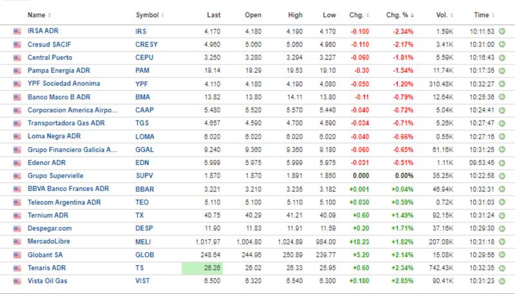Sort the list by the Time column
Image resolution: width=515 pixels, height=294 pixels.
pos(484,15)
